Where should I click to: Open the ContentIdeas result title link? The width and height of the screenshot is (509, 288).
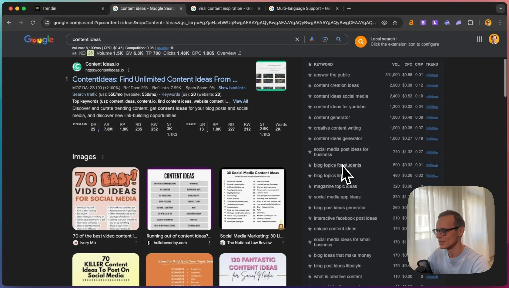(155, 79)
